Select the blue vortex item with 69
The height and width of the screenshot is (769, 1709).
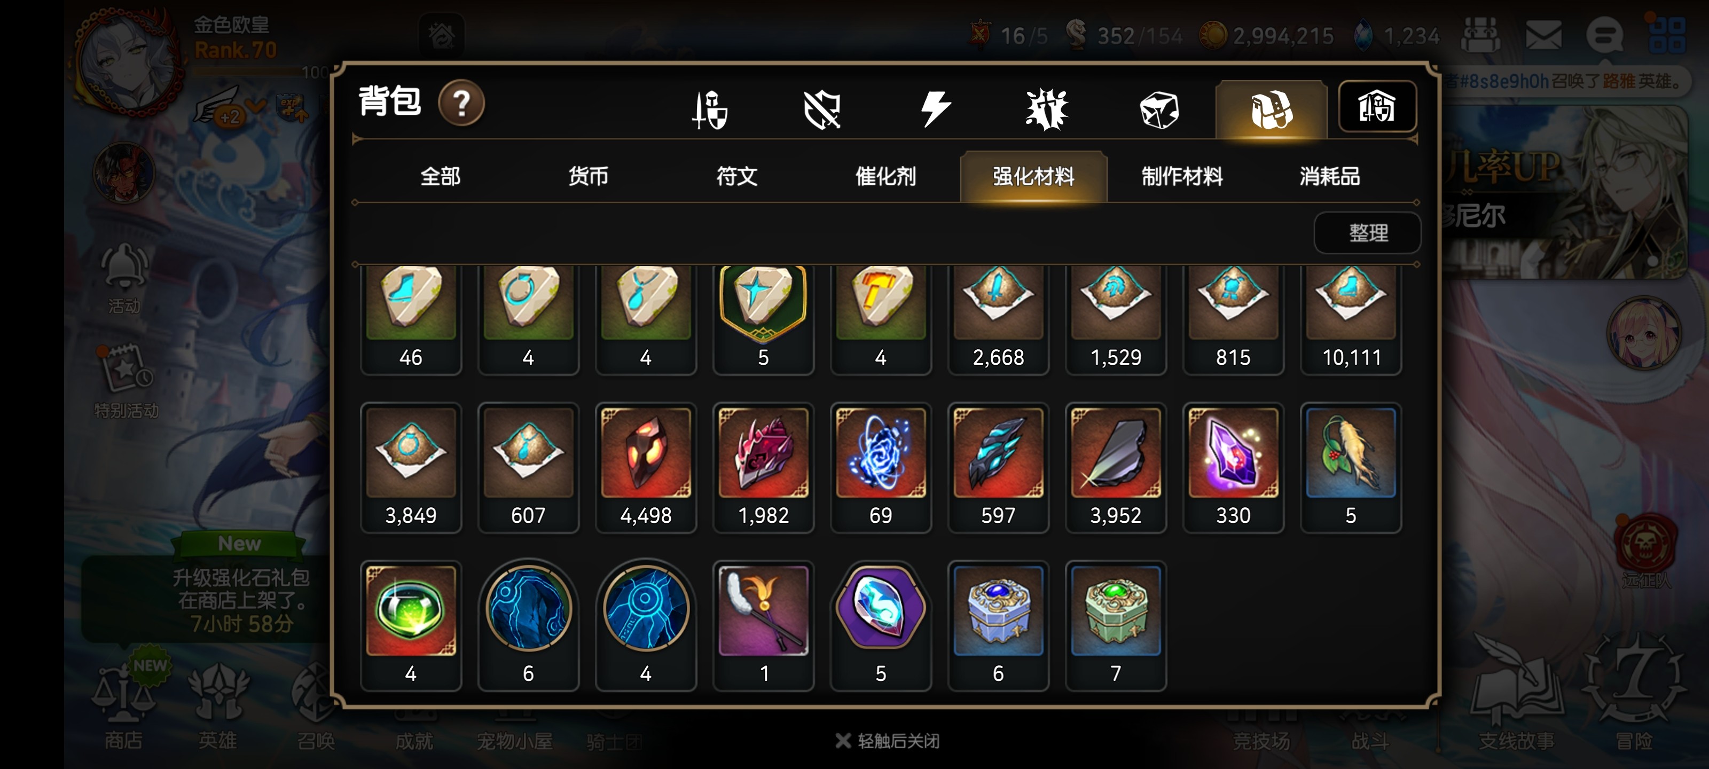(880, 468)
